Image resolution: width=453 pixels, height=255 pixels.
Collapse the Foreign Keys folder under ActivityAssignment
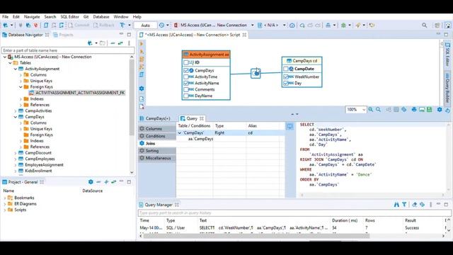pos(21,86)
